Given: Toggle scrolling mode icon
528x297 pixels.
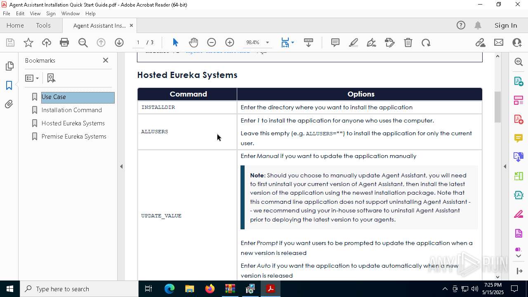Looking at the screenshot, I should (309, 42).
